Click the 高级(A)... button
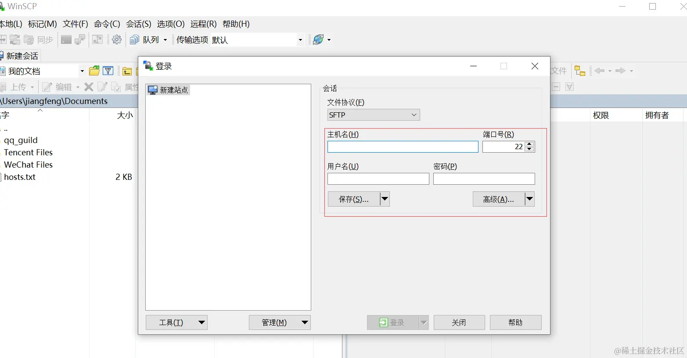 click(499, 199)
